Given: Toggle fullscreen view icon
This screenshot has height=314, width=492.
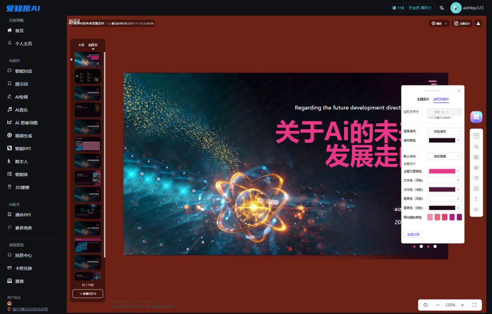Looking at the screenshot, I should (474, 305).
